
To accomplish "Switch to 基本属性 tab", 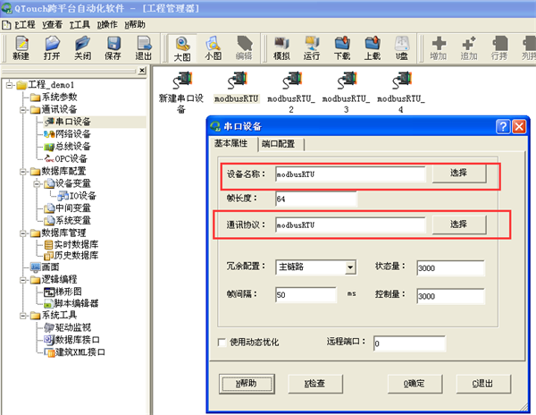I will pyautogui.click(x=232, y=143).
